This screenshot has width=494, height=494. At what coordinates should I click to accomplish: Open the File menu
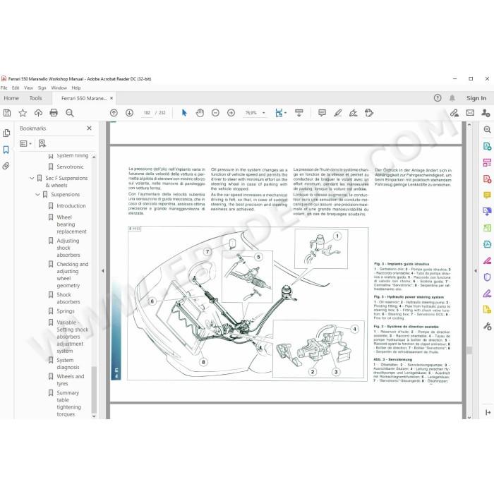tap(4, 88)
